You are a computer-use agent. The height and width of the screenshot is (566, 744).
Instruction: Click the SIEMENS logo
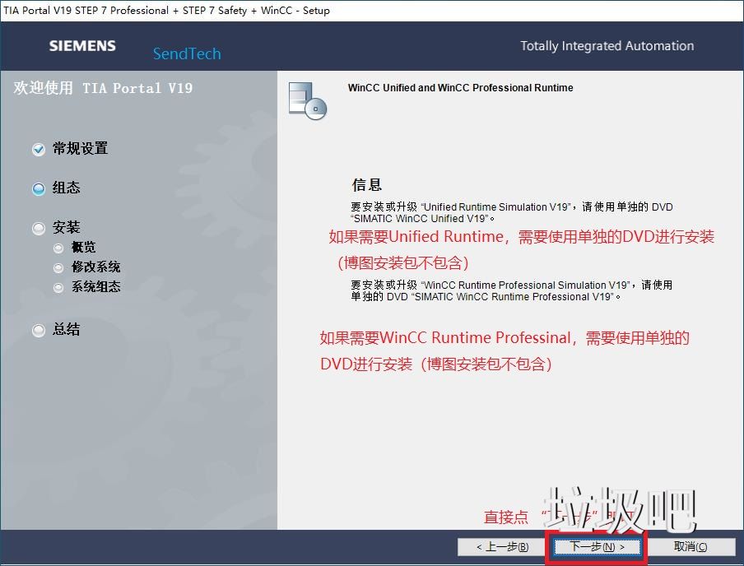pyautogui.click(x=81, y=46)
